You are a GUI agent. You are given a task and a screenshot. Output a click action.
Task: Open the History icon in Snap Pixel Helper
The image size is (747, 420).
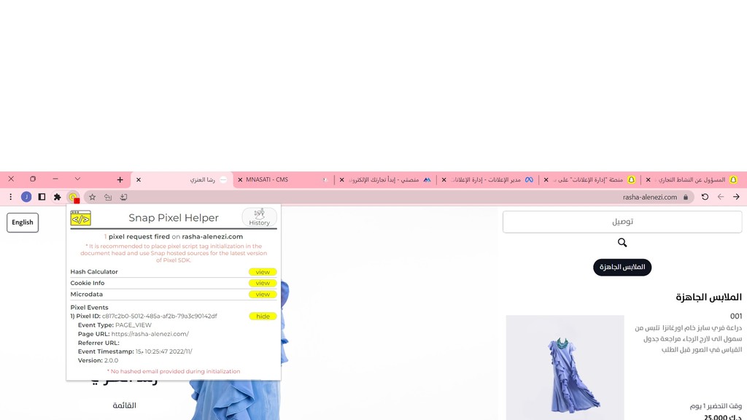pos(259,217)
